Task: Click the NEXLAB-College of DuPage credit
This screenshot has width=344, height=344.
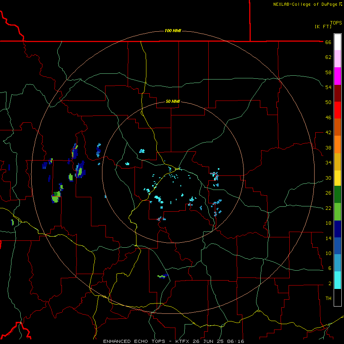Action: [x=307, y=4]
